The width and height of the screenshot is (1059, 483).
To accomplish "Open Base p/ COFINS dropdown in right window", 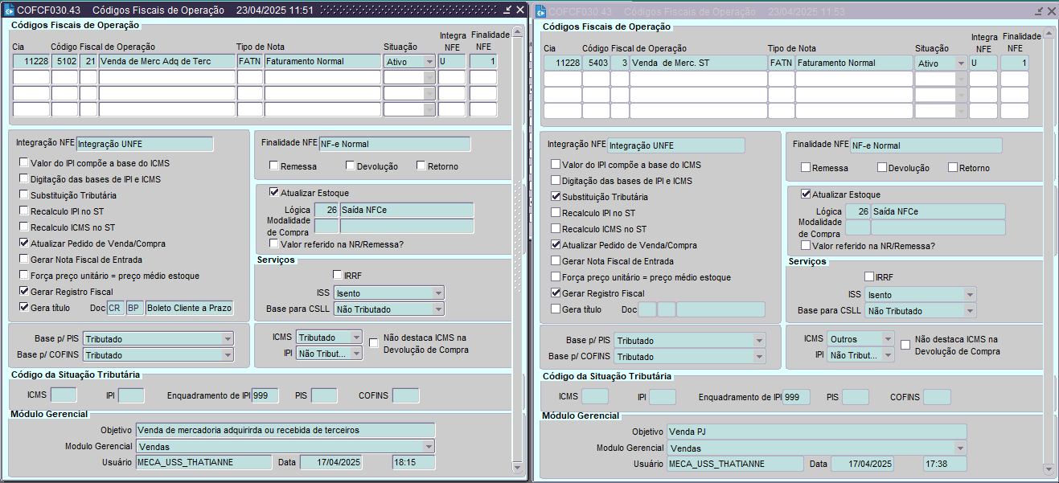I will 759,357.
